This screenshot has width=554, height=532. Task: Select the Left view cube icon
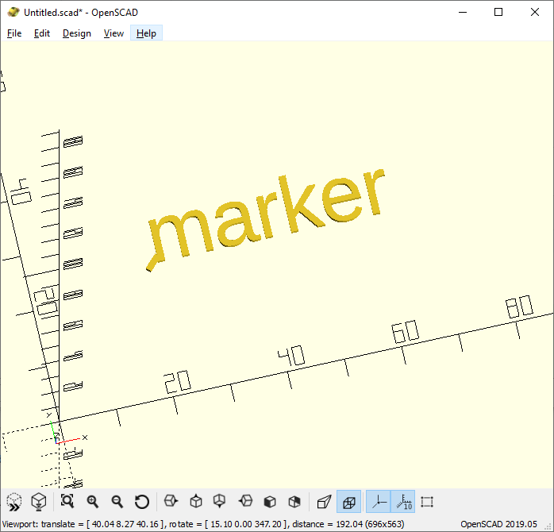(245, 501)
